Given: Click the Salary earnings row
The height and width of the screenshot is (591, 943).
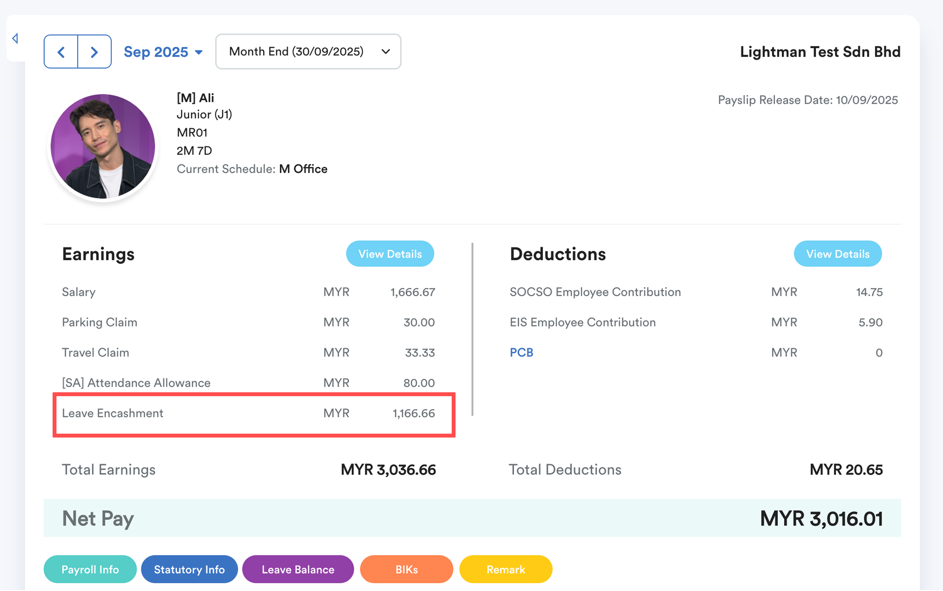Looking at the screenshot, I should [x=248, y=292].
